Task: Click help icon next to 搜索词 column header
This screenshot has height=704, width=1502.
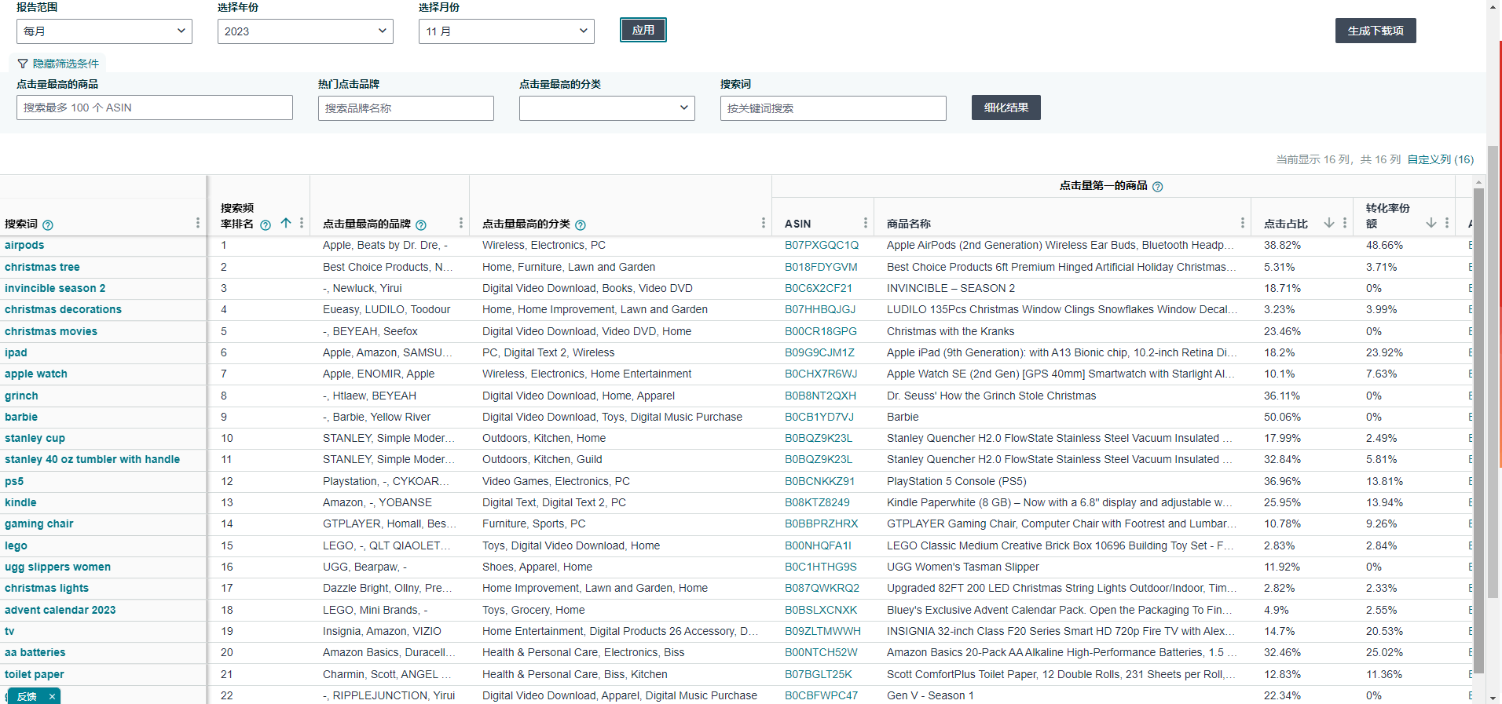Action: (x=48, y=225)
